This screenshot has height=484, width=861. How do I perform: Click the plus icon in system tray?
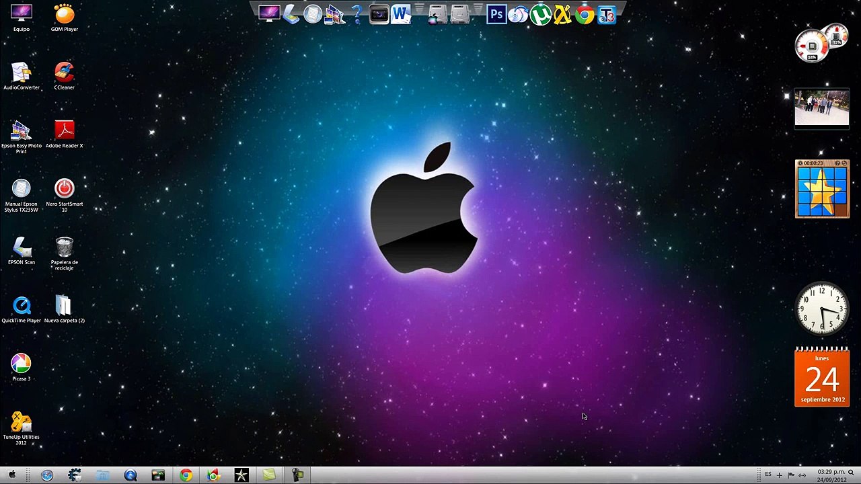click(780, 475)
